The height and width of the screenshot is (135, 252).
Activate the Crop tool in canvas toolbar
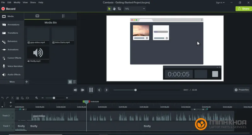tap(119, 9)
